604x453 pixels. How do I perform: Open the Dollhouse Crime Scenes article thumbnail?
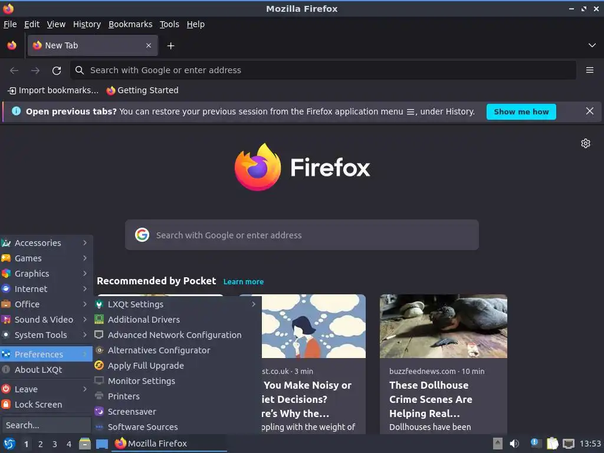444,326
